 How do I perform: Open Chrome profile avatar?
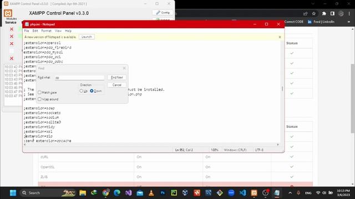coord(341,14)
